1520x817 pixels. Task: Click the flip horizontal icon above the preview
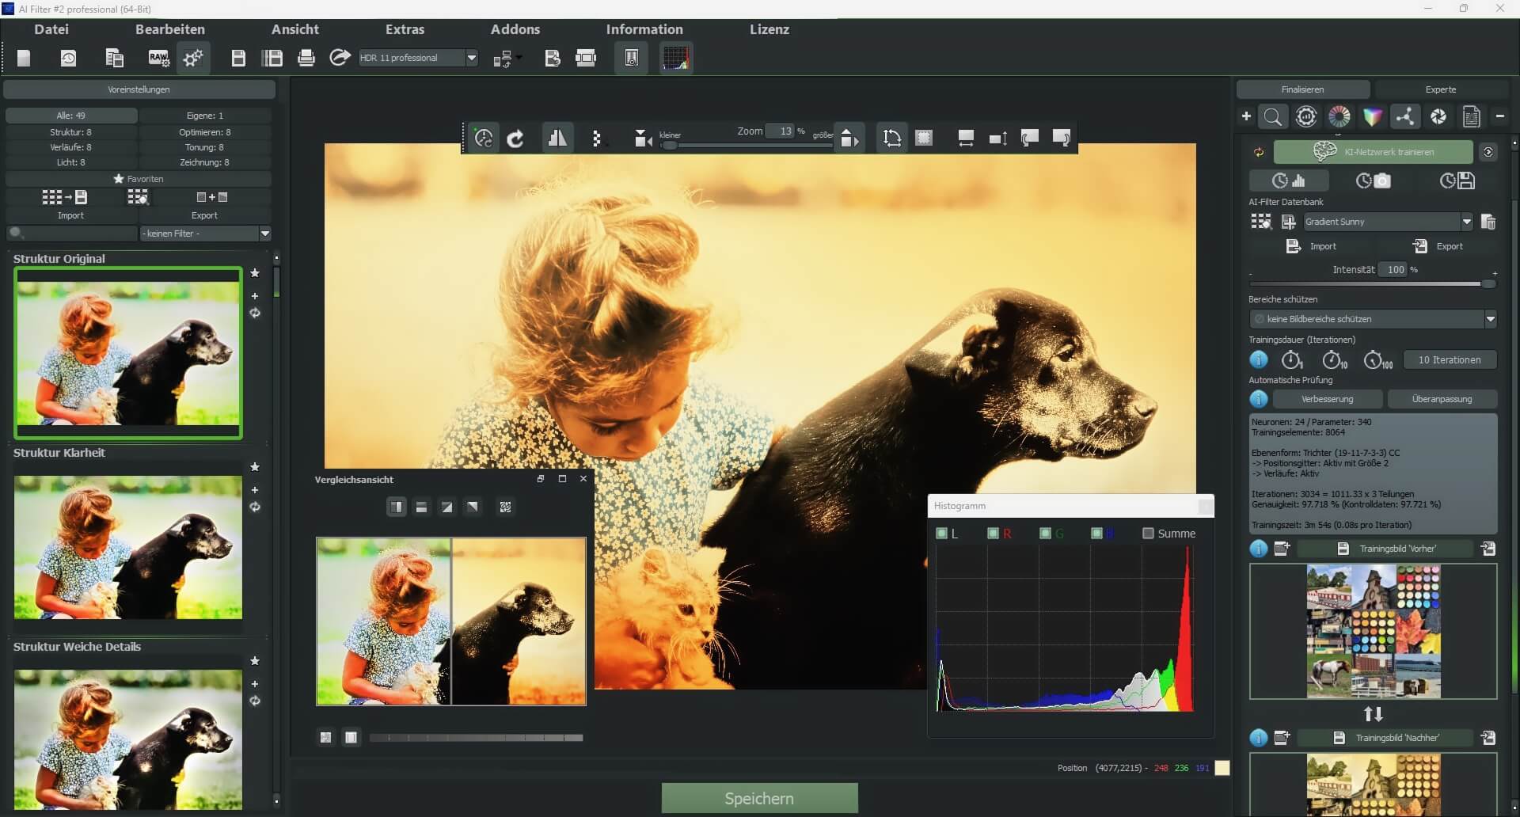558,137
